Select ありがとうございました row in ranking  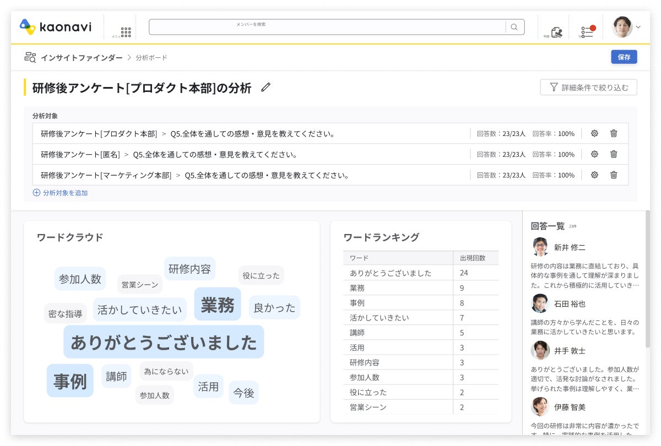(421, 273)
